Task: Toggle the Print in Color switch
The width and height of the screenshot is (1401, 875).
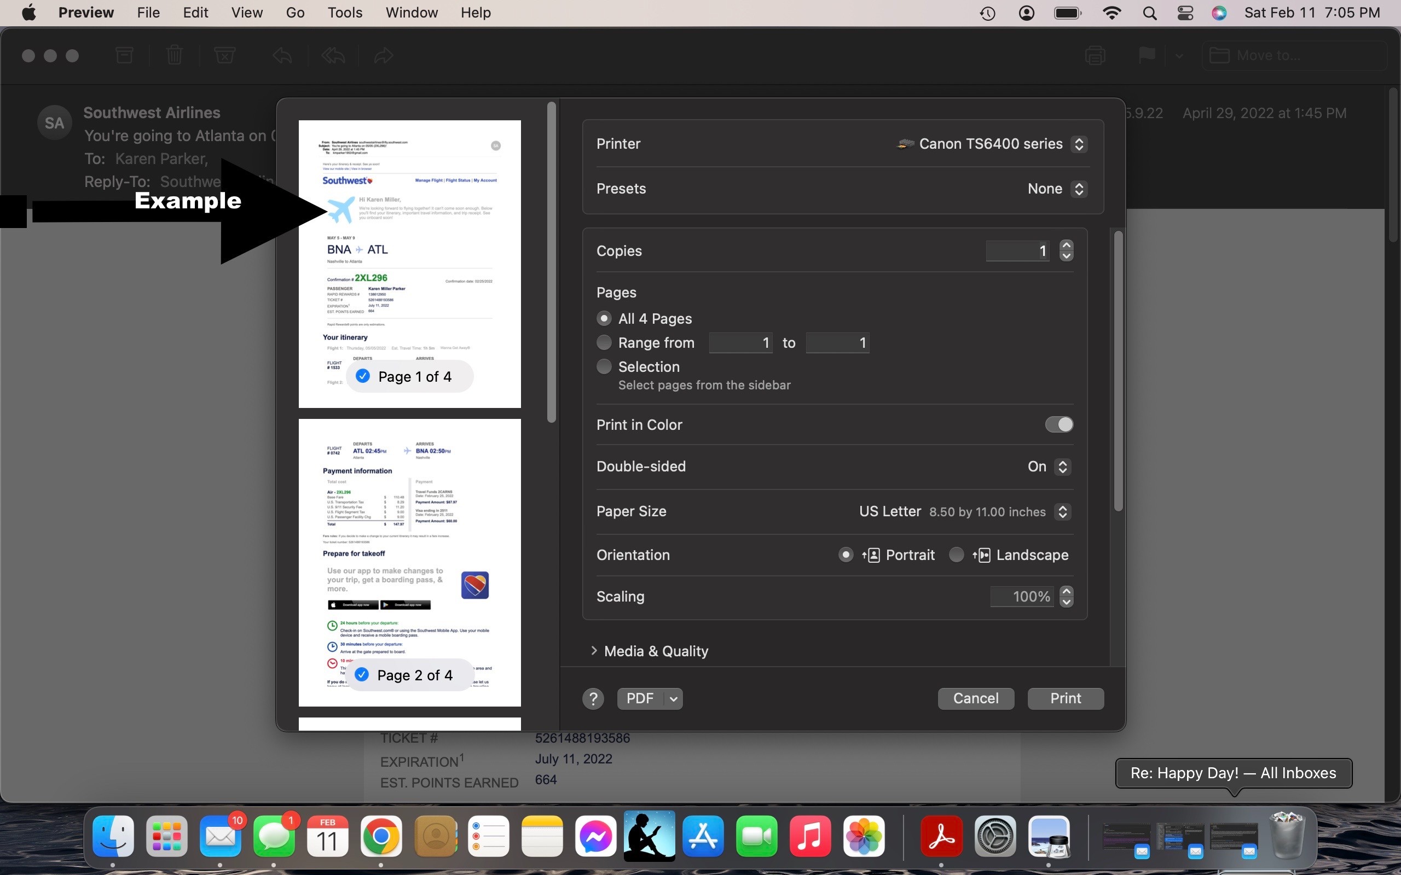Action: (1059, 425)
